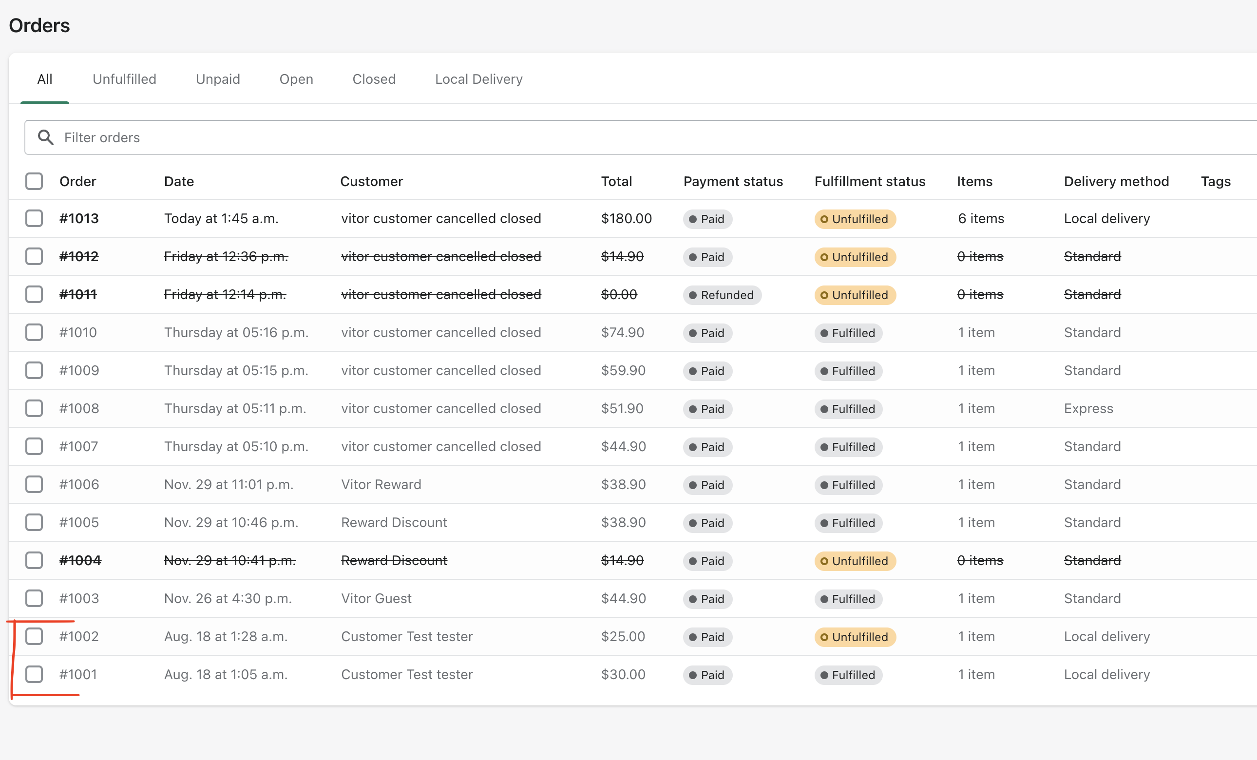Screen dimensions: 1257x760
Task: Click the Unfulfilled badge on order #1013
Action: (x=855, y=219)
